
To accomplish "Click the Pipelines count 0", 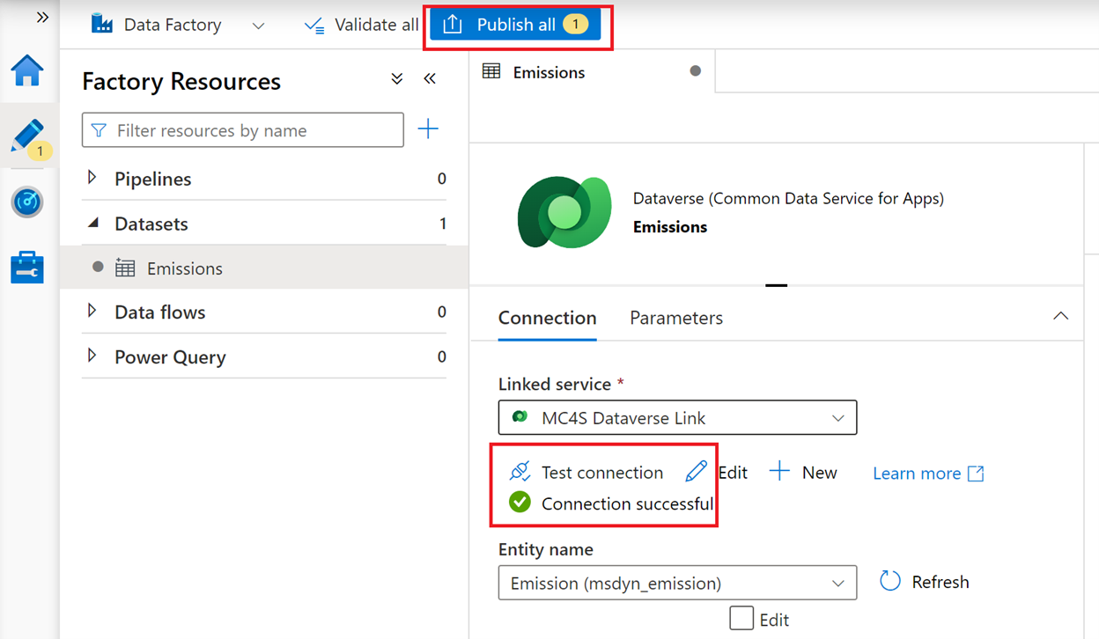I will 442,179.
